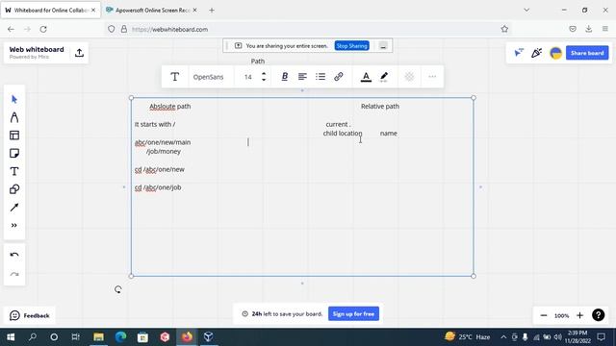Click the rotate handle of the text box

click(117, 289)
